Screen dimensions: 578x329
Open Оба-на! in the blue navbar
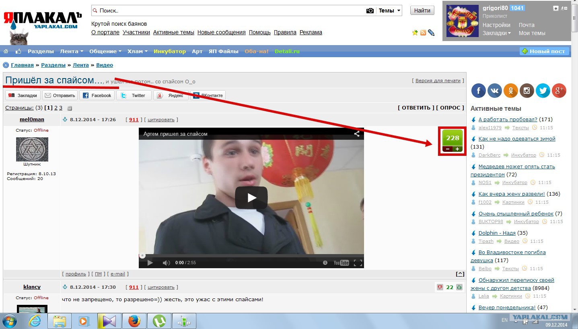[257, 51]
